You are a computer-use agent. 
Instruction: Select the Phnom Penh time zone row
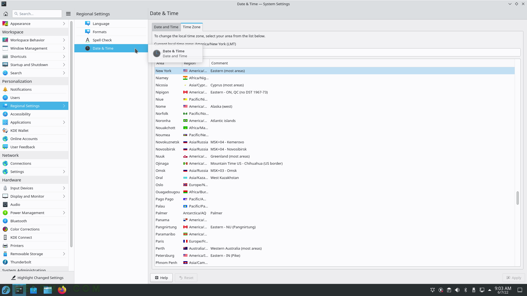pyautogui.click(x=335, y=263)
